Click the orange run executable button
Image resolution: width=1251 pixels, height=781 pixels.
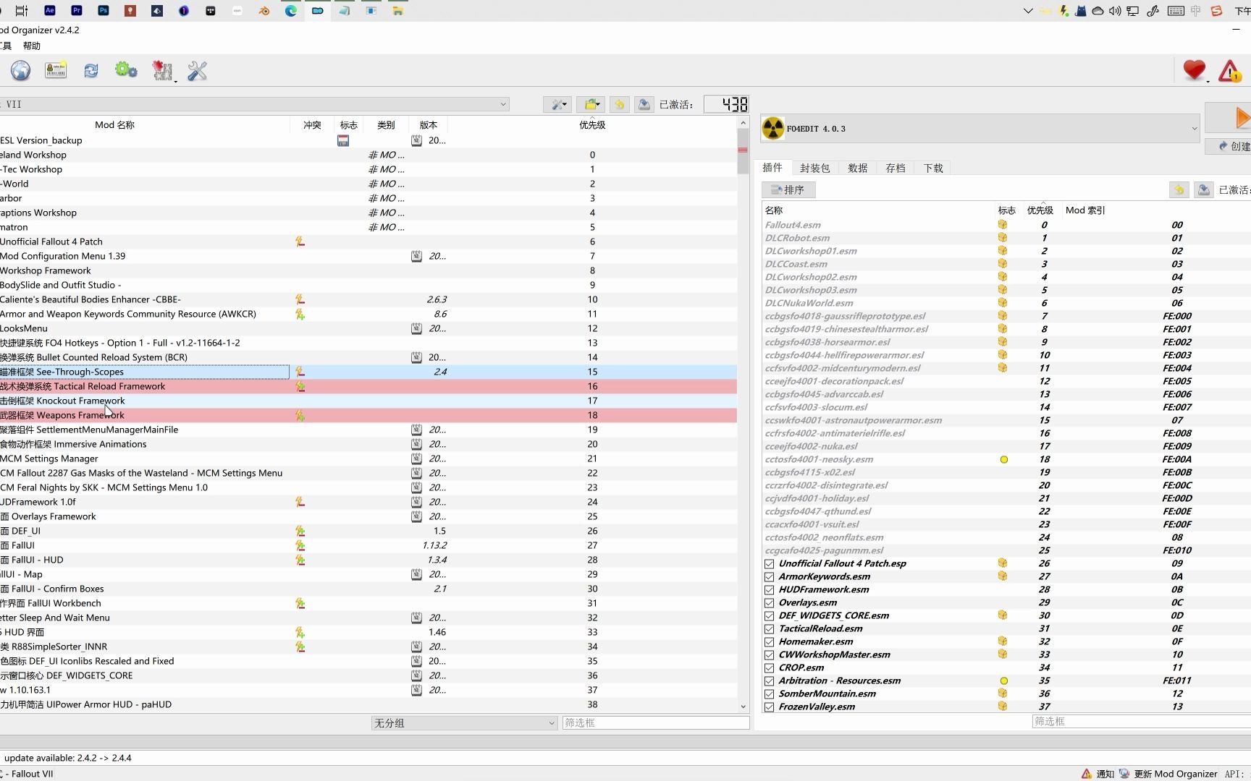[1231, 117]
